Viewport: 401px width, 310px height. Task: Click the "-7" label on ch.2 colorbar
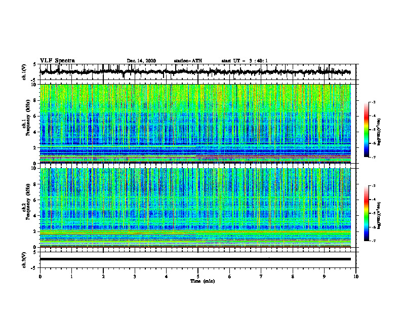[373, 241]
